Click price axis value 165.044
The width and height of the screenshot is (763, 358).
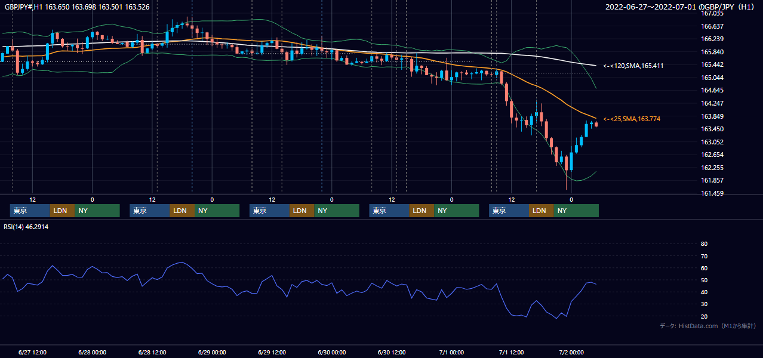click(x=712, y=78)
